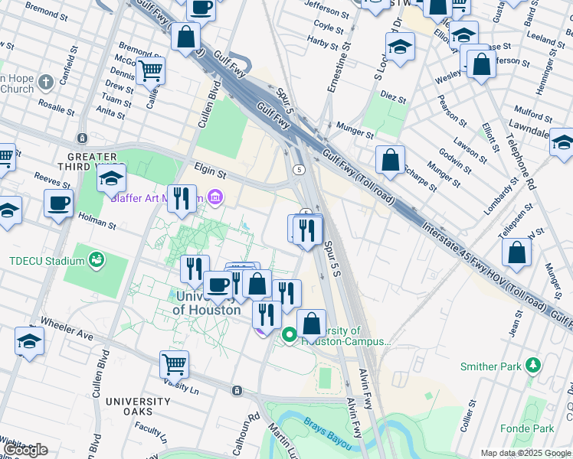Click the Interstate 45 route shield number 5
The height and width of the screenshot is (459, 573).
pos(299,169)
